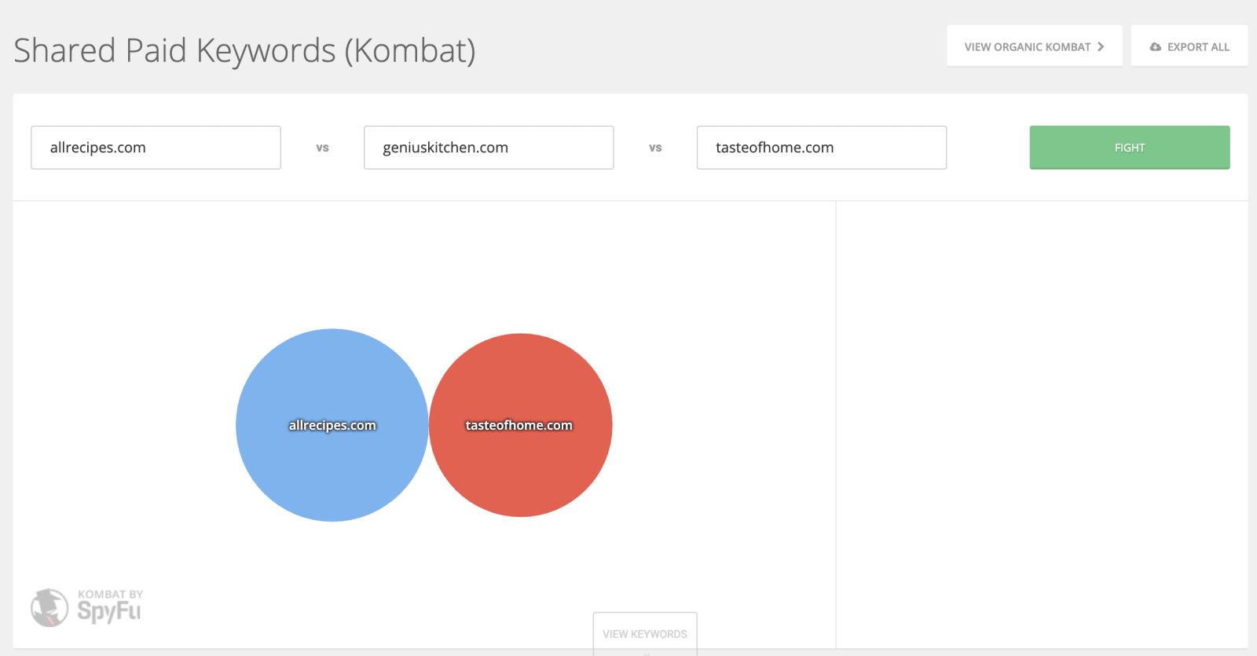
Task: Click the cloud download icon beside Export All
Action: 1155,47
